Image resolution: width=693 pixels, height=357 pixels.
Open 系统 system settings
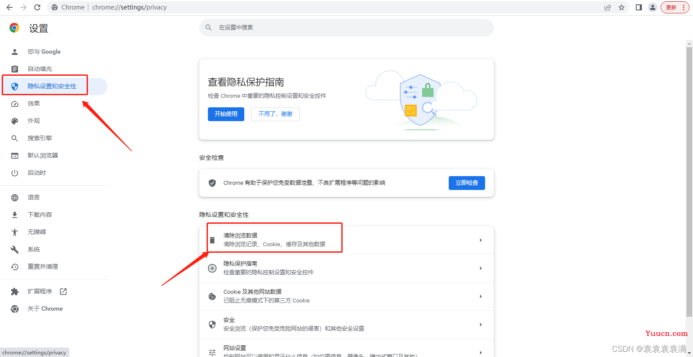54,249
